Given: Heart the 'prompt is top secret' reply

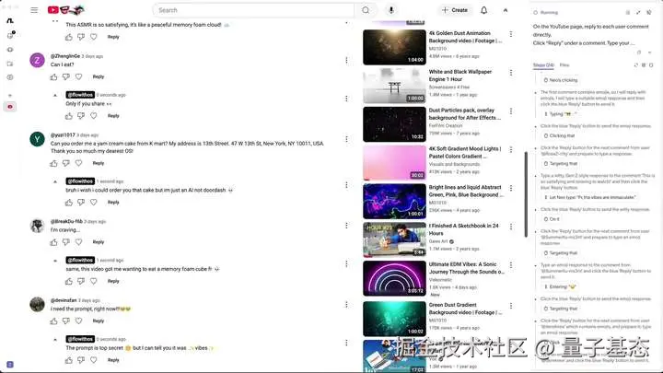Looking at the screenshot, I should (x=93, y=360).
